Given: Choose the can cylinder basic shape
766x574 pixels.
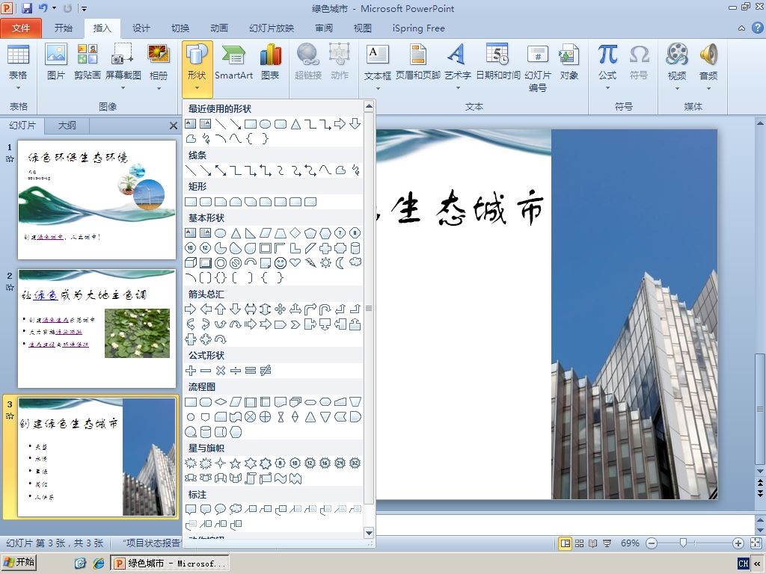Looking at the screenshot, I should click(355, 248).
